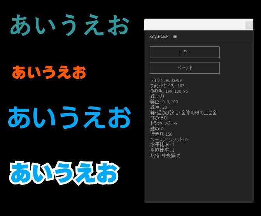The width and height of the screenshot is (261, 216).
Task: Click the フォント: Ruika-09 line
Action: (x=166, y=80)
